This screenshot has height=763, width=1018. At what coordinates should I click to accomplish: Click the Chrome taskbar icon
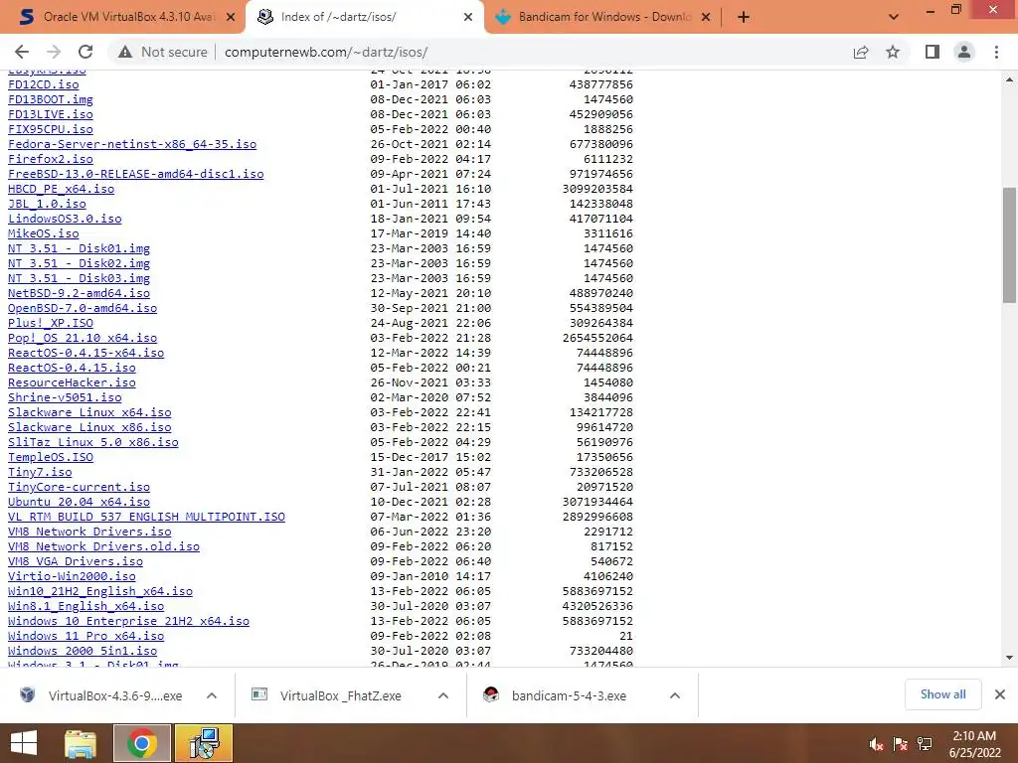tap(141, 743)
